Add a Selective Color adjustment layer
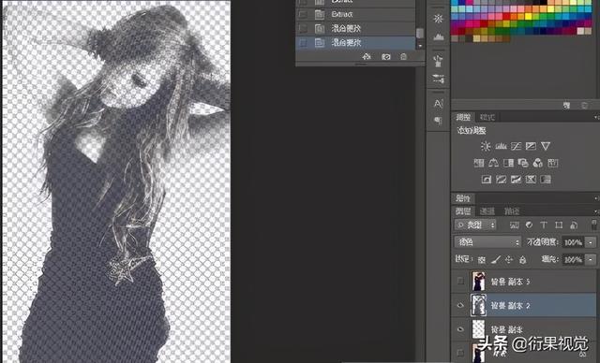This screenshot has width=600, height=363. (x=531, y=180)
